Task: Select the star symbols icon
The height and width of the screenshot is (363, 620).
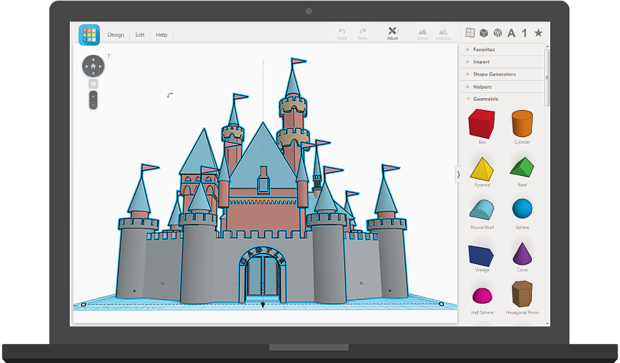Action: [x=538, y=33]
